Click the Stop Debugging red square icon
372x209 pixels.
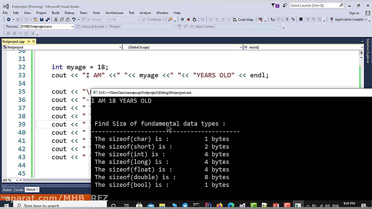click(188, 19)
